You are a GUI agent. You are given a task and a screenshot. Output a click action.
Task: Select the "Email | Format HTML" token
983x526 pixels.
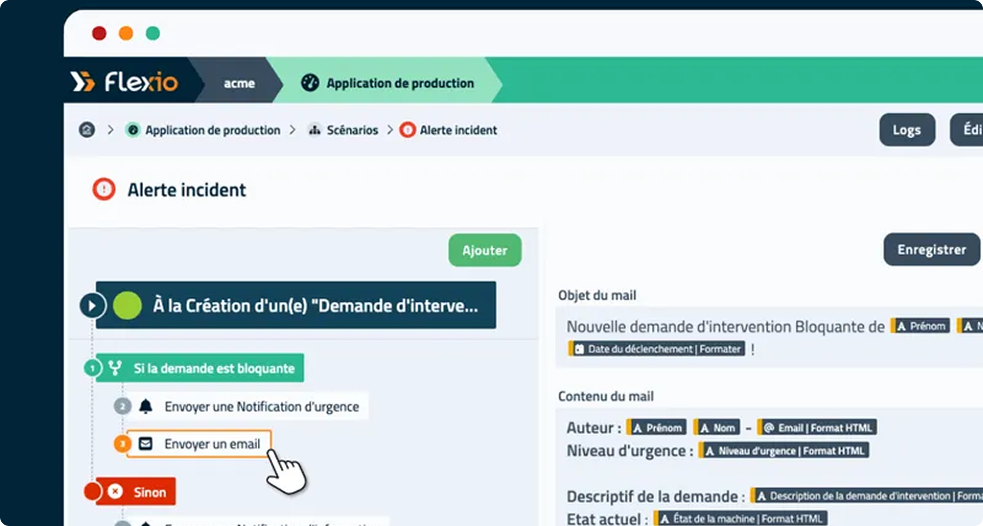(x=817, y=427)
